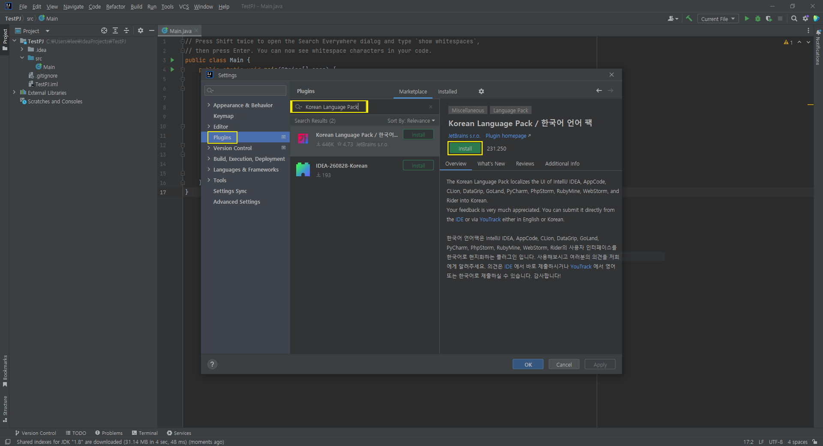Click run gutter icon on line 3

(172, 60)
